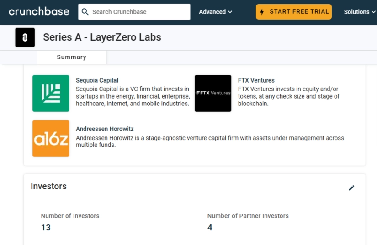377x245 pixels.
Task: Switch to the Summary tab
Action: coord(71,57)
